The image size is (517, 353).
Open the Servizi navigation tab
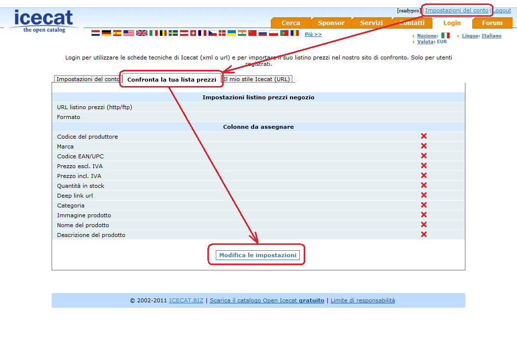click(371, 23)
